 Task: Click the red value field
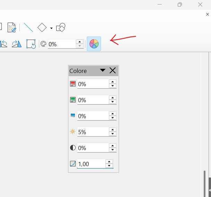[x=93, y=84]
